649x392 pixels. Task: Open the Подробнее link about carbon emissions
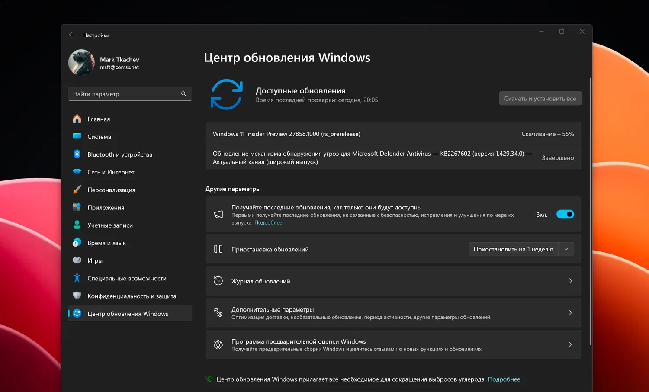click(504, 379)
